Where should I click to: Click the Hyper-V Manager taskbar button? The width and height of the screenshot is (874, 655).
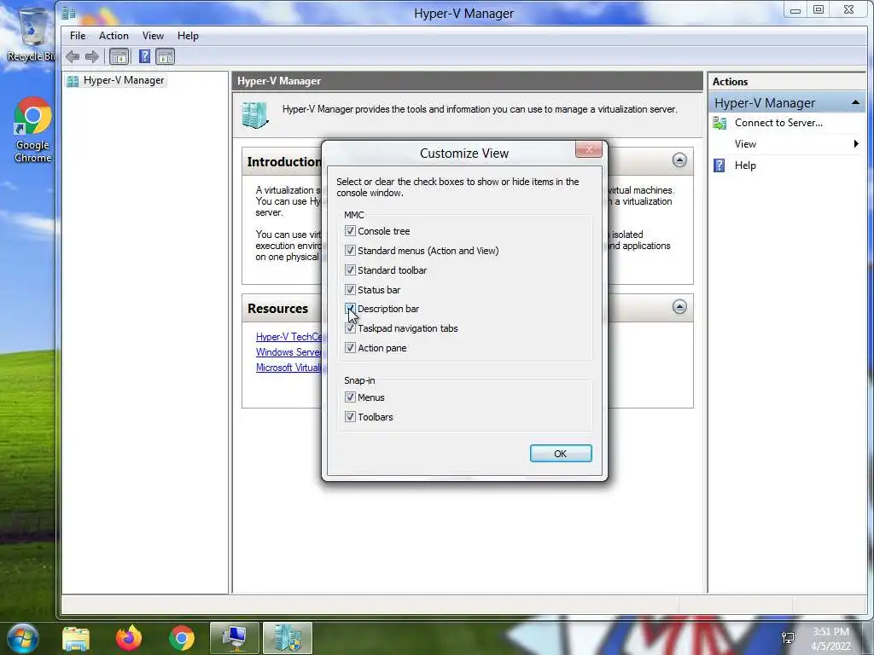click(x=288, y=638)
